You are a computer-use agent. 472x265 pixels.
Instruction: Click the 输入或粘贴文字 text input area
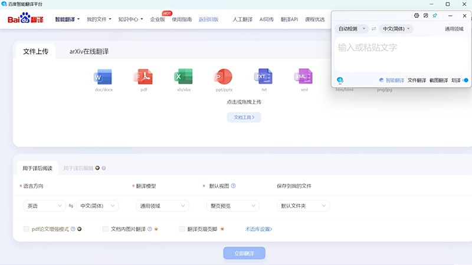click(401, 53)
